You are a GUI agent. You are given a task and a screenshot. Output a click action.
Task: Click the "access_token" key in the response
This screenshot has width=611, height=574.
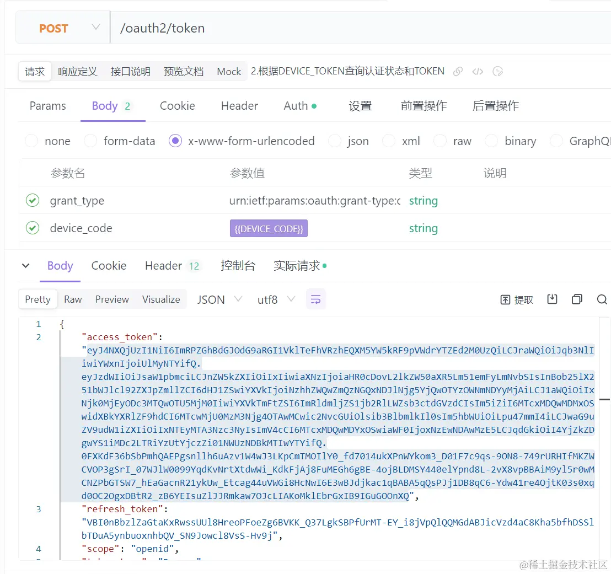[119, 337]
